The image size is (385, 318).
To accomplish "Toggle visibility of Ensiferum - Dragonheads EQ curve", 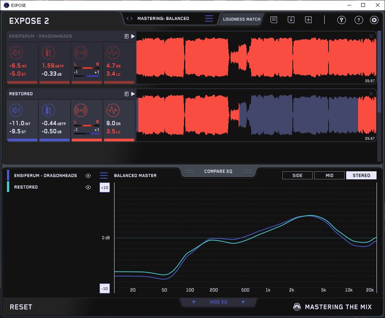I will pyautogui.click(x=88, y=176).
